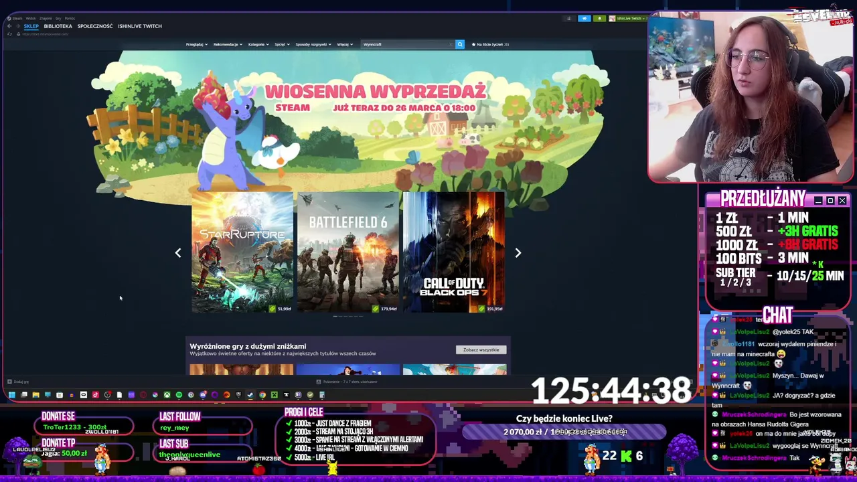This screenshot has height=482, width=857.
Task: Open Na liście życzeń wishlist link
Action: coord(490,44)
